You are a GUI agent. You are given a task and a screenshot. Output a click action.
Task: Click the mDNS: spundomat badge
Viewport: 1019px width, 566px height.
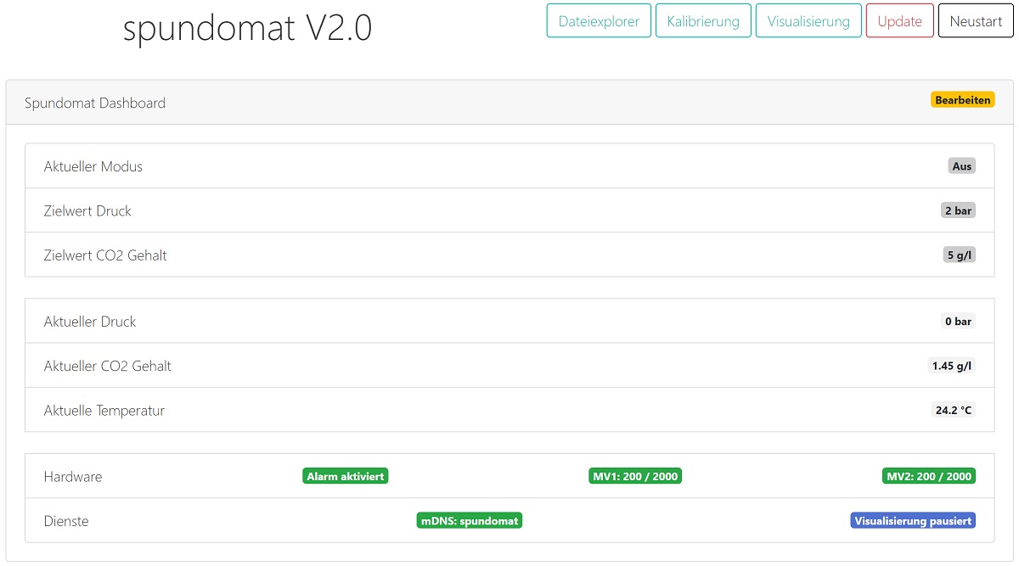pyautogui.click(x=470, y=521)
